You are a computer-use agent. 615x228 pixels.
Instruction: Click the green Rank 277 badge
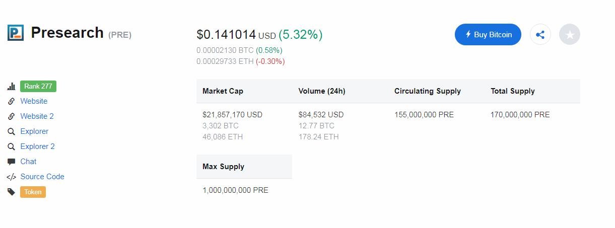[x=38, y=86]
